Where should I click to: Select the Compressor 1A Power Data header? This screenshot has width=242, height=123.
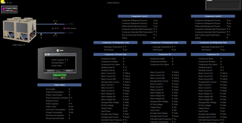pyautogui.click(x=115, y=54)
